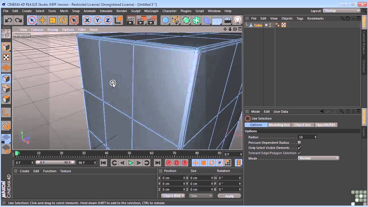Add a Cube primitive object
The width and height of the screenshot is (368, 207).
pos(165,20)
